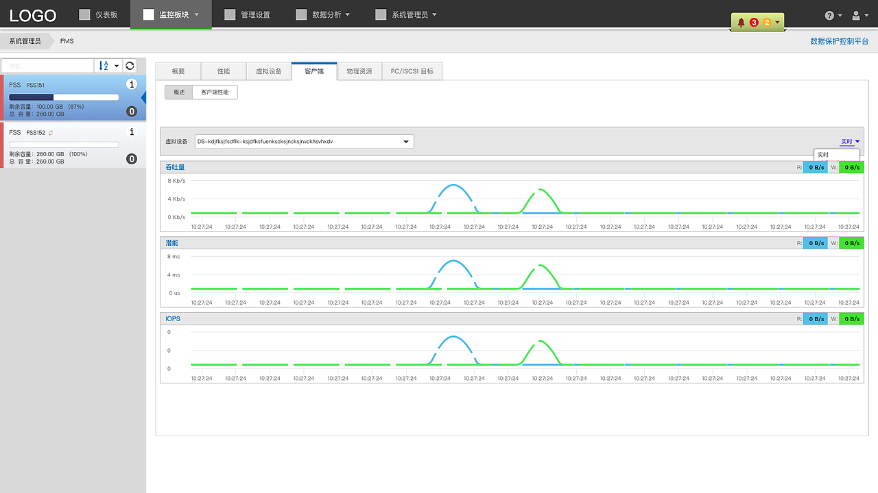
Task: Expand the arrow next to the user icon
Action: (867, 15)
